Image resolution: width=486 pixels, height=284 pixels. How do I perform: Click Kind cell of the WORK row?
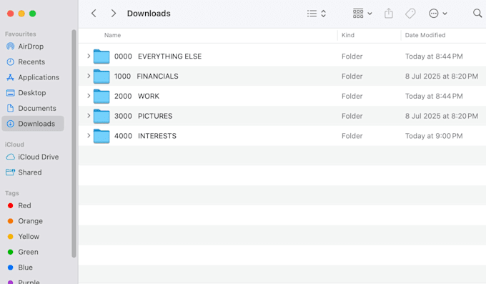[x=352, y=96]
